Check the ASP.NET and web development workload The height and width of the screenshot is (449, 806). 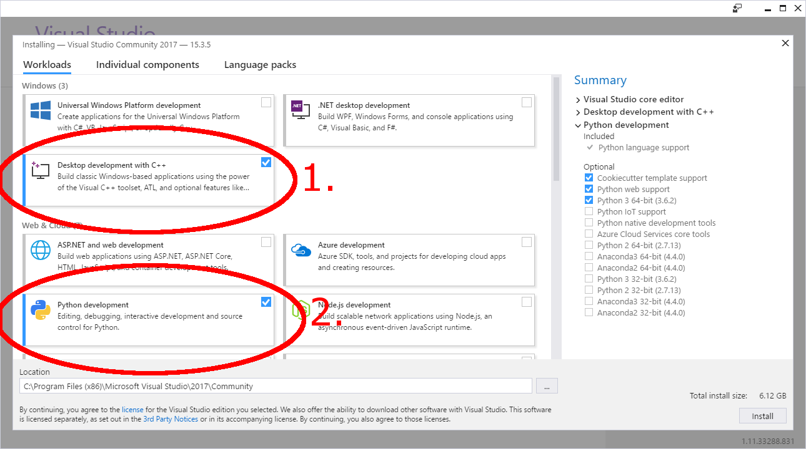point(266,242)
